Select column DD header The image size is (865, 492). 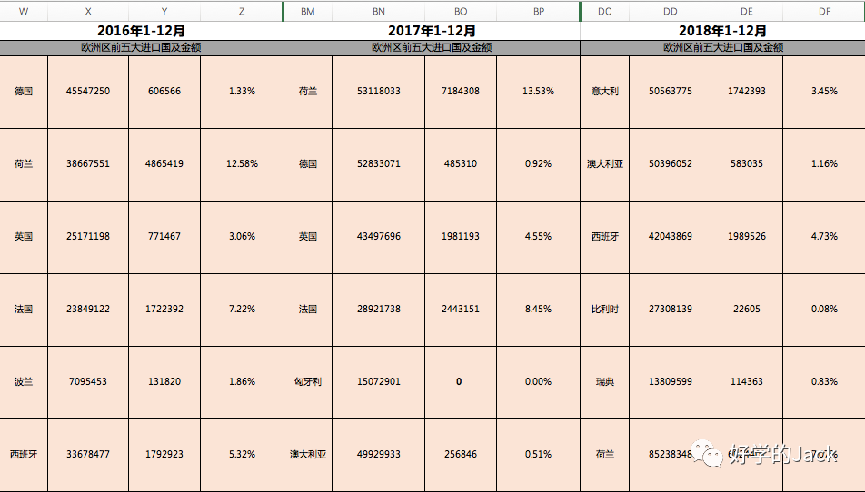tap(671, 11)
